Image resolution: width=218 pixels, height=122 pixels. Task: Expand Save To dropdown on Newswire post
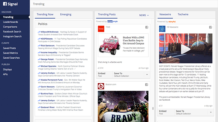211,112
